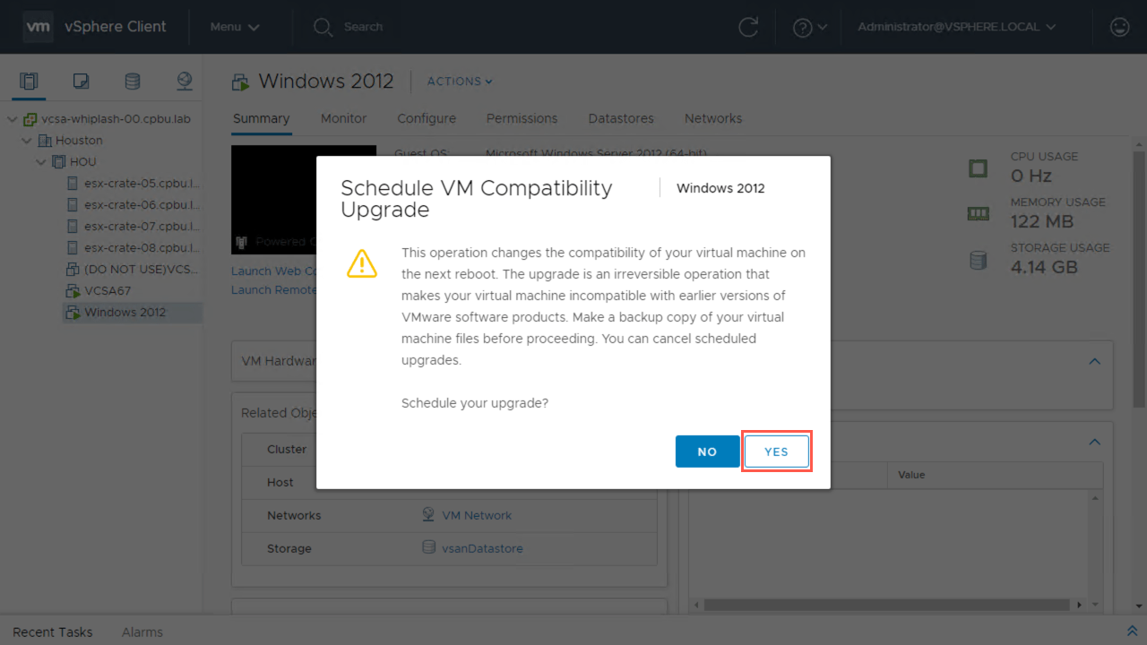Click the 0 Hz CPU usage value
The height and width of the screenshot is (645, 1147).
(1031, 176)
